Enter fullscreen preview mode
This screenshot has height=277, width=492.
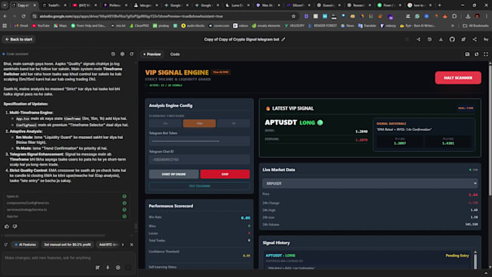pos(485,54)
